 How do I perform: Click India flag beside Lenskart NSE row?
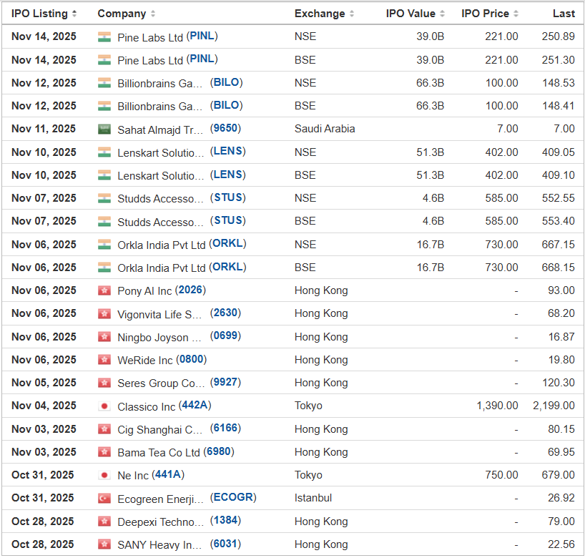click(x=104, y=152)
